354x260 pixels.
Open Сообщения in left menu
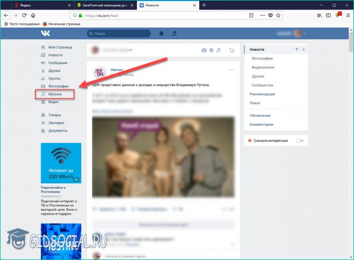[x=54, y=63]
